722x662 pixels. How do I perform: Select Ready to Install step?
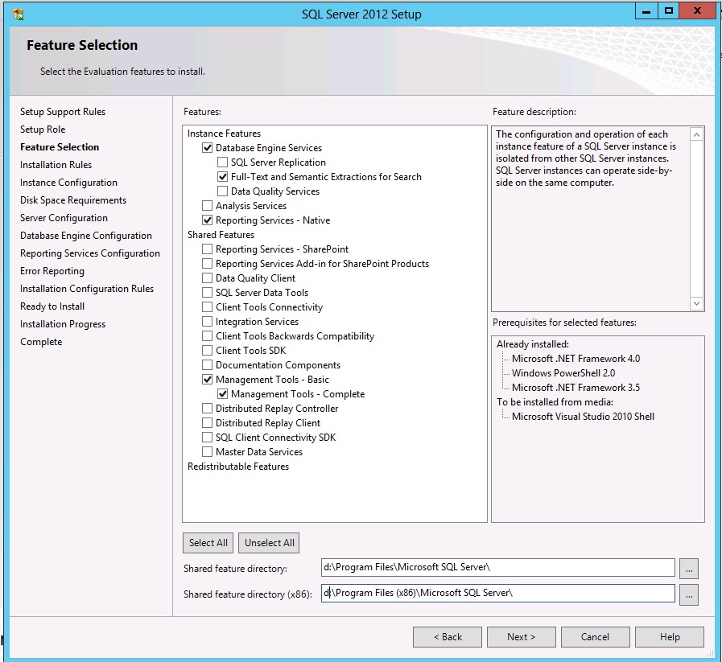(x=52, y=306)
